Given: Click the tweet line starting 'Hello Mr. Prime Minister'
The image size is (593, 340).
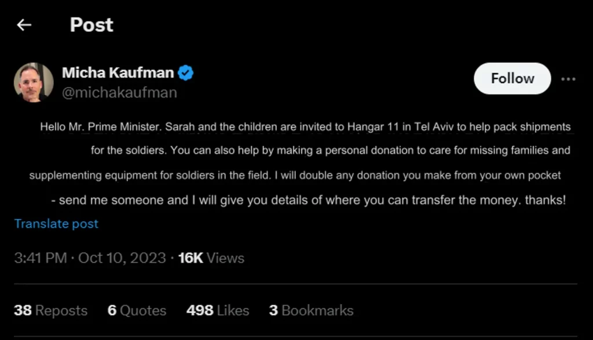Looking at the screenshot, I should [305, 127].
